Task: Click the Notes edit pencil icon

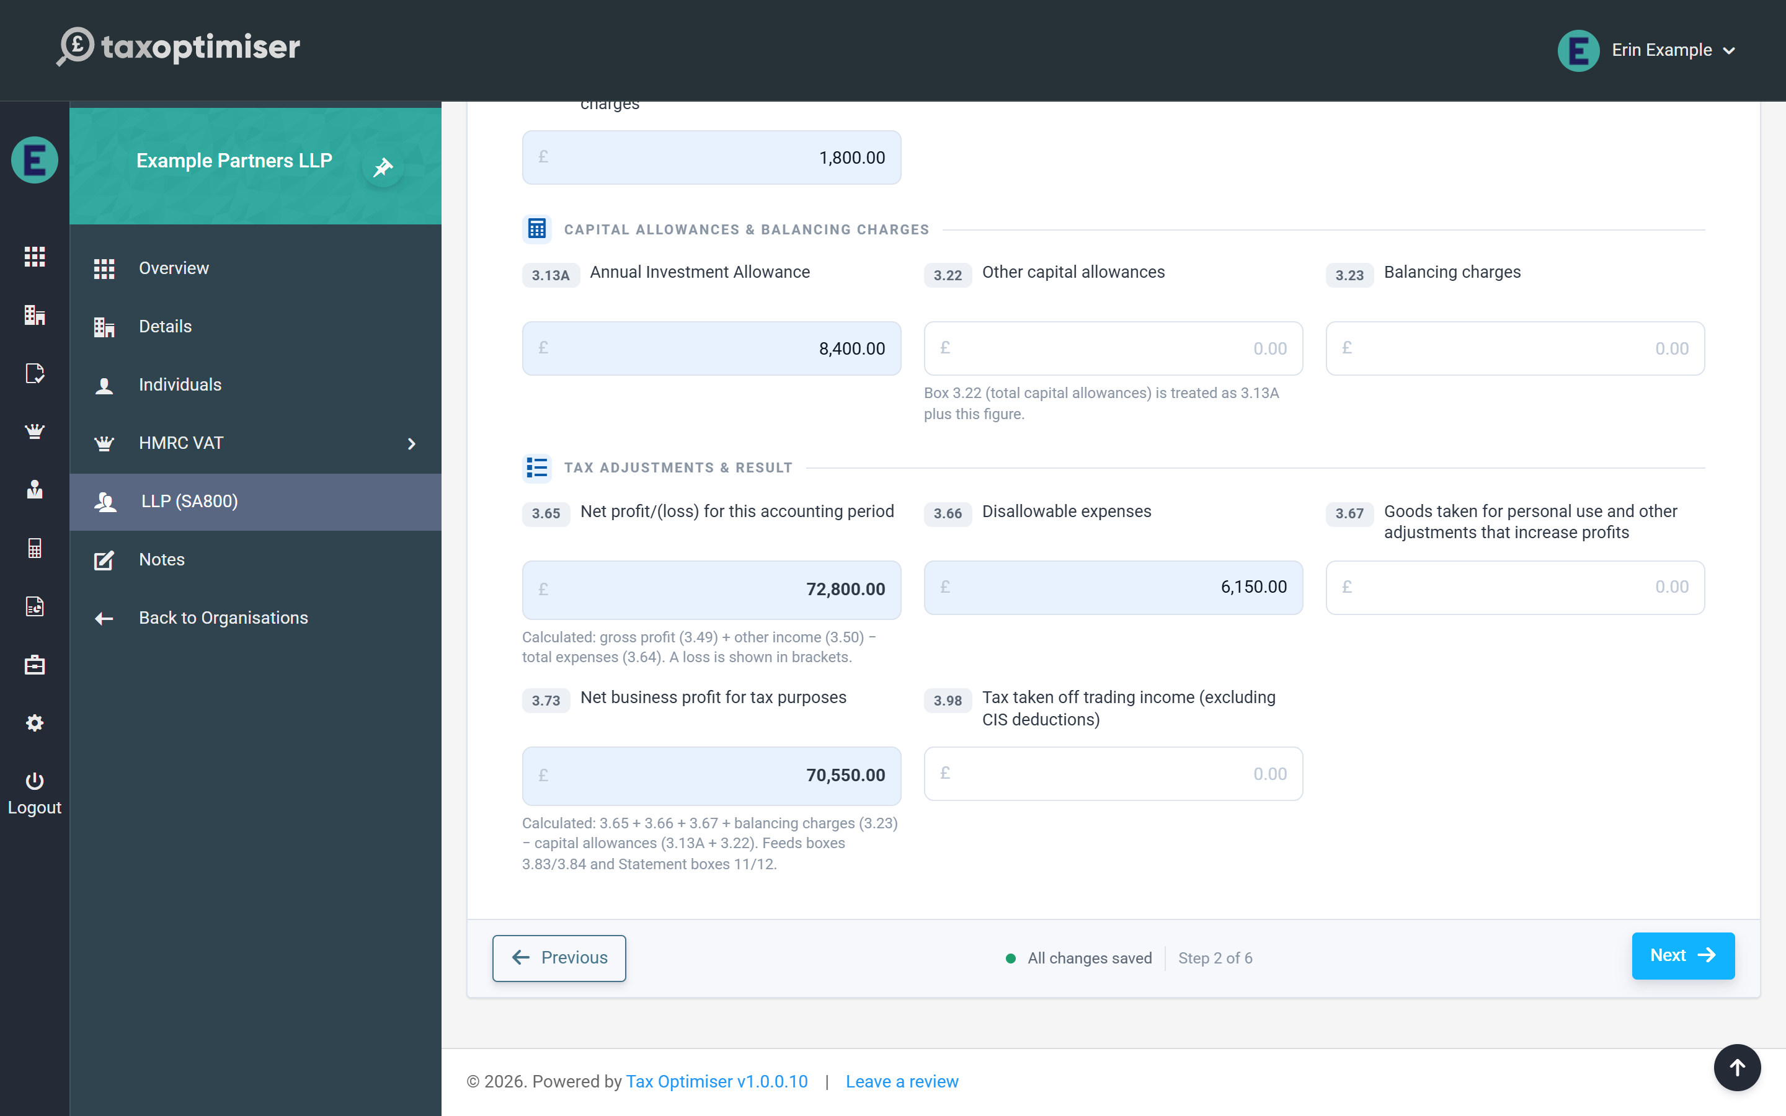Action: point(104,560)
